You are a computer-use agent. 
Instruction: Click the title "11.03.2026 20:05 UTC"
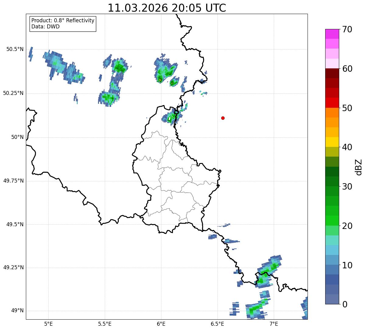(167, 8)
